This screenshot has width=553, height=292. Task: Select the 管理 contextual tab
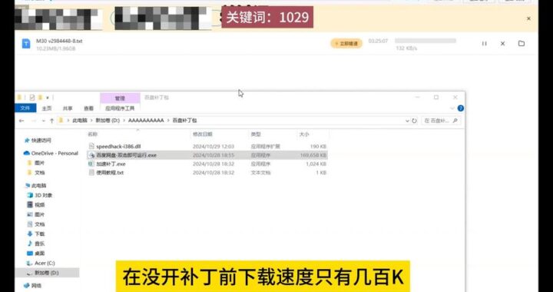(120, 98)
